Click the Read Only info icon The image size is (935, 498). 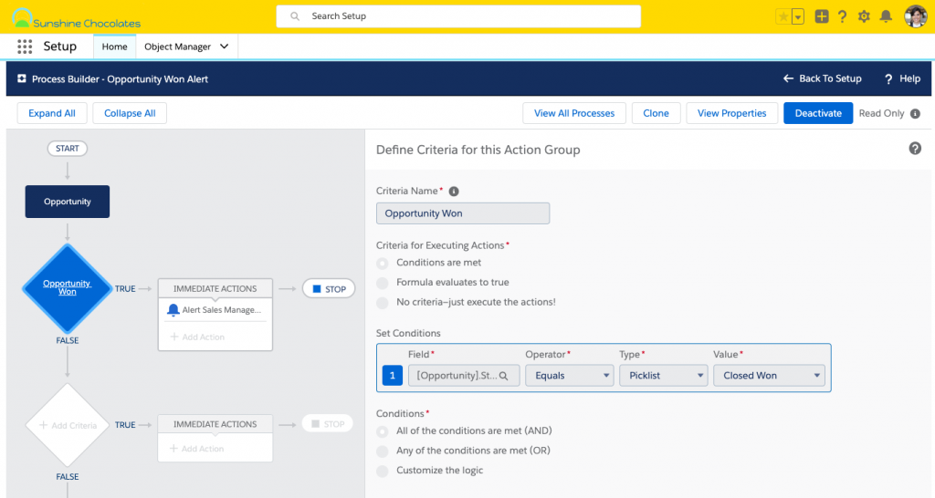click(x=915, y=113)
